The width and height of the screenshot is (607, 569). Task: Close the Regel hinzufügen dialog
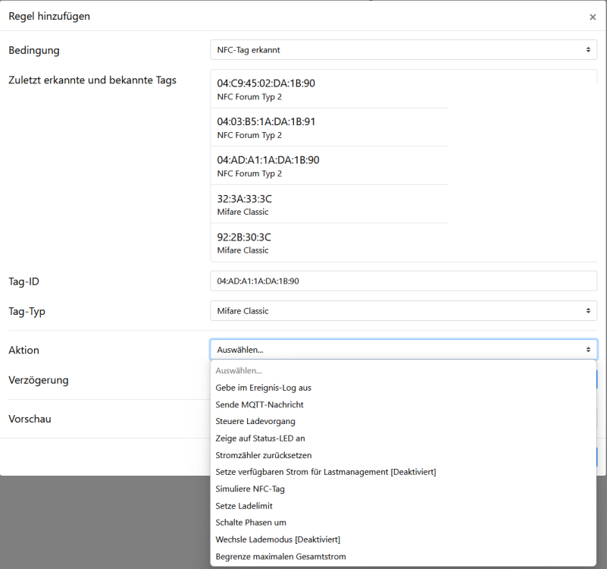pos(593,17)
